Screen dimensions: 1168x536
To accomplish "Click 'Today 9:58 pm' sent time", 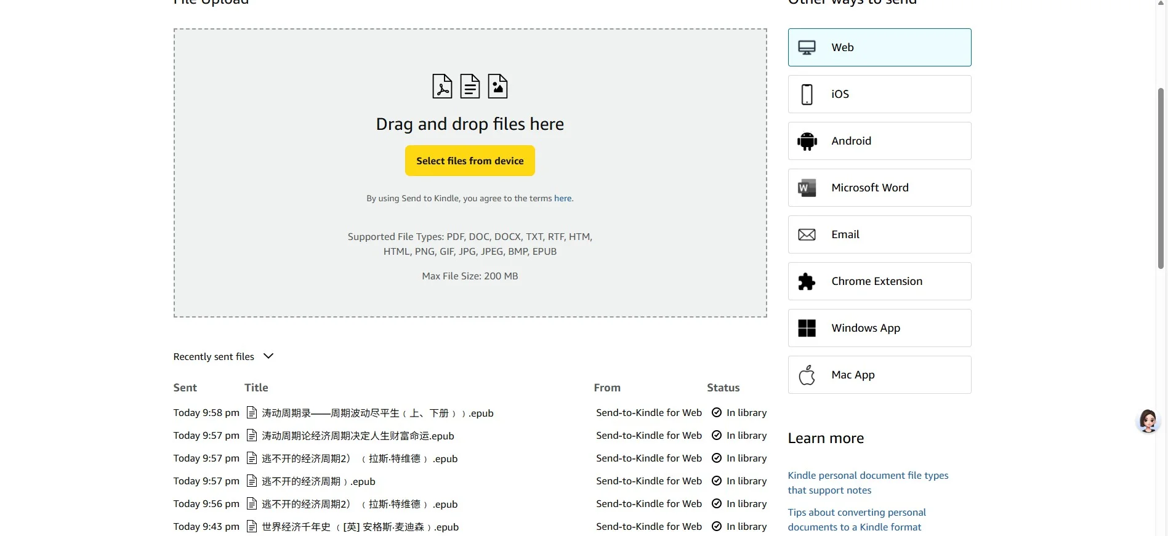I will (206, 412).
